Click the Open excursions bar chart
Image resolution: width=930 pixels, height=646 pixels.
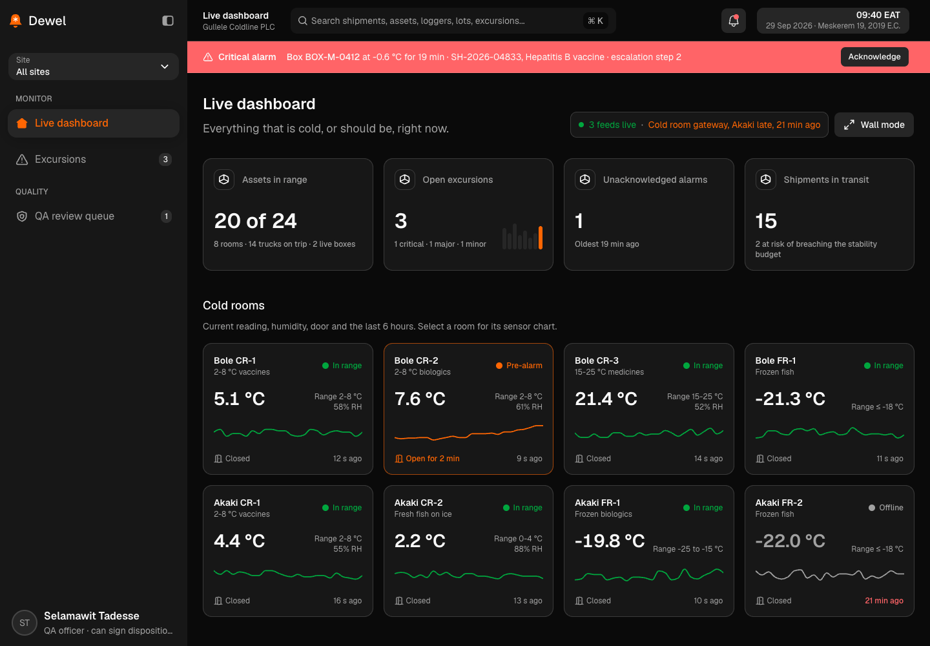click(522, 236)
